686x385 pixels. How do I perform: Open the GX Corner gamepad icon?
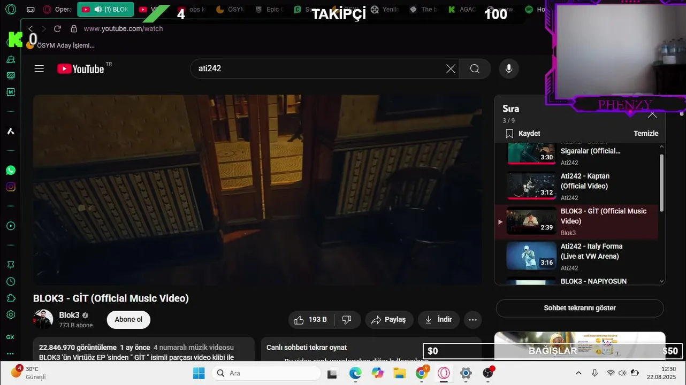[31, 9]
